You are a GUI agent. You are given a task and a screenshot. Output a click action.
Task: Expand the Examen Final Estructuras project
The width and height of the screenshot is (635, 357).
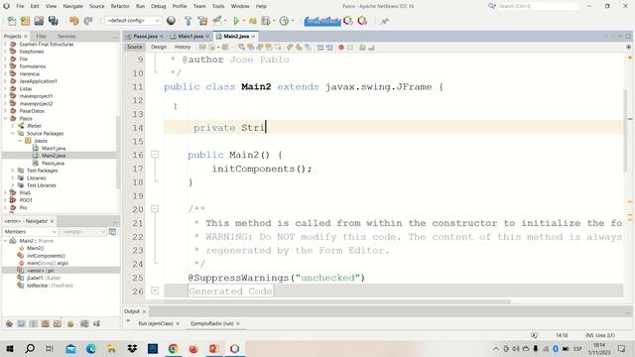click(x=5, y=44)
